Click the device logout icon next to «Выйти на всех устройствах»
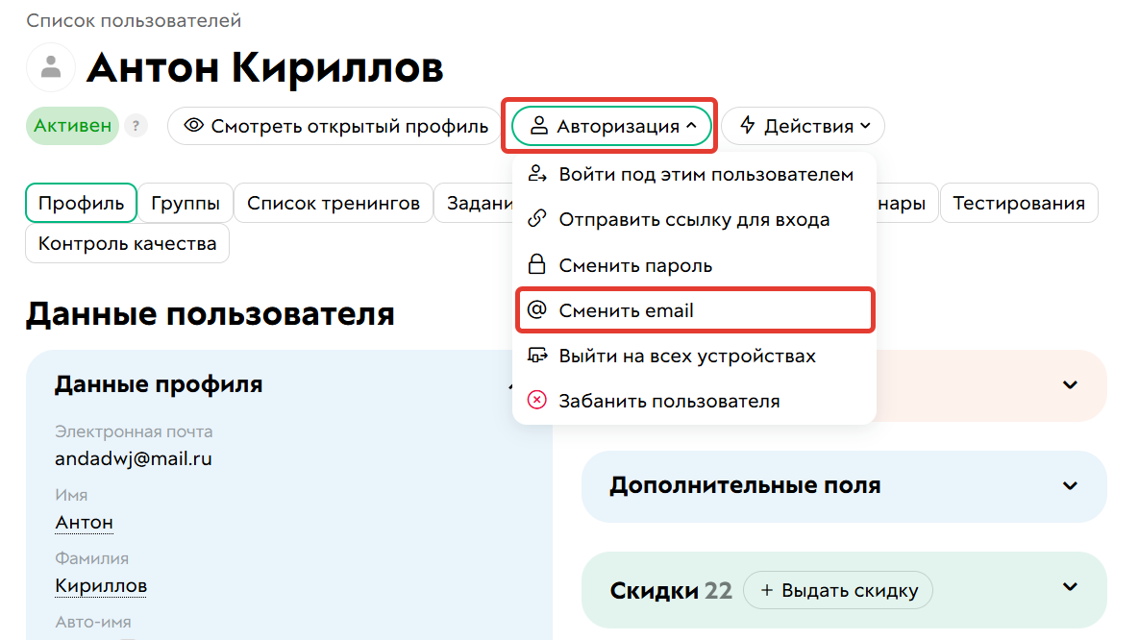This screenshot has height=640, width=1139. pyautogui.click(x=538, y=355)
